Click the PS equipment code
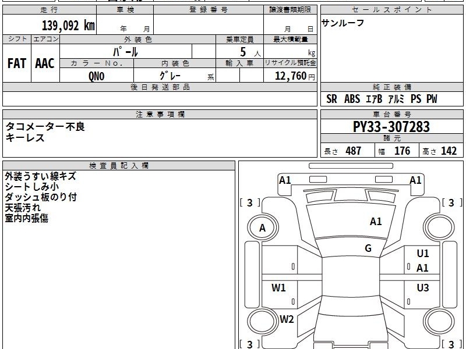The width and height of the screenshot is (466, 349). tap(416, 99)
